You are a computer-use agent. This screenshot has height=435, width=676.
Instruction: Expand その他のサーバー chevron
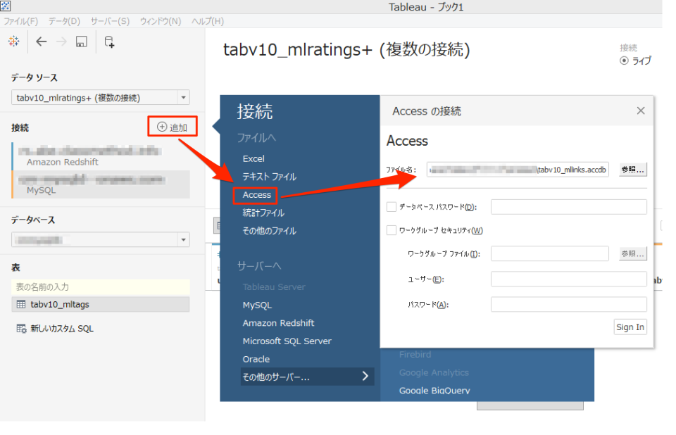[365, 377]
